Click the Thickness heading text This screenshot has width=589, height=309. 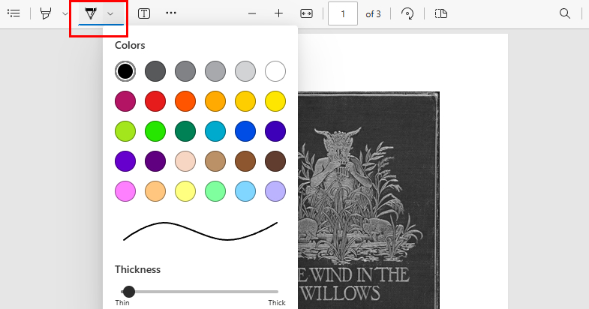click(137, 269)
